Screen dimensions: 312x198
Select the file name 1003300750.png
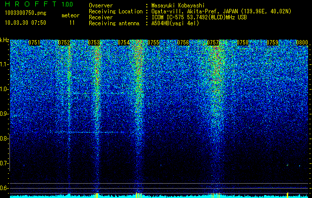tap(26, 13)
